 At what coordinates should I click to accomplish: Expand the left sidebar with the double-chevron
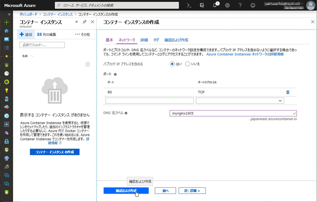pyautogui.click(x=9, y=14)
